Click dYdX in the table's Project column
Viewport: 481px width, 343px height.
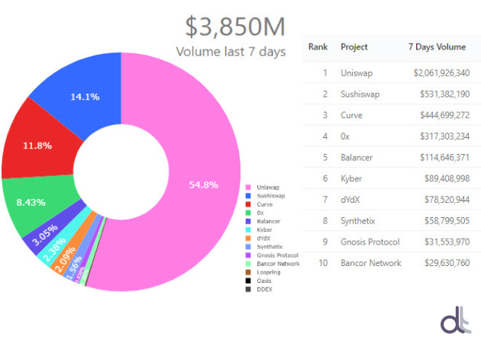click(x=350, y=200)
